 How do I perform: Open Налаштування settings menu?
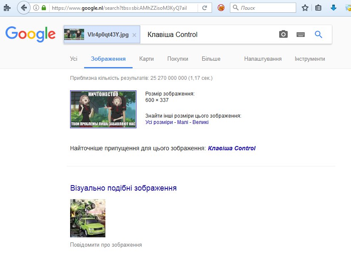(263, 59)
